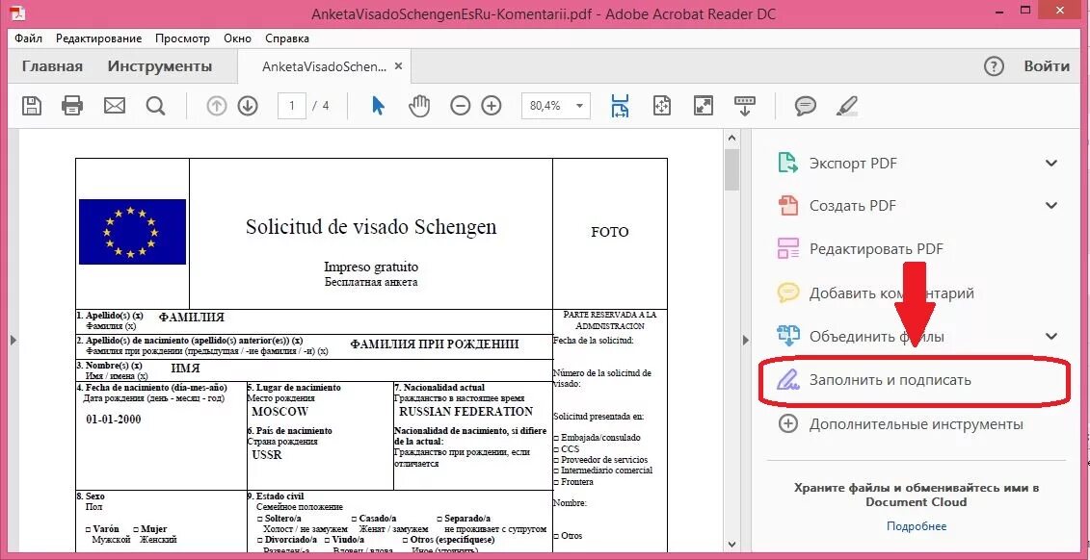The image size is (1090, 560).
Task: Open the Подробнее link
Action: (917, 526)
